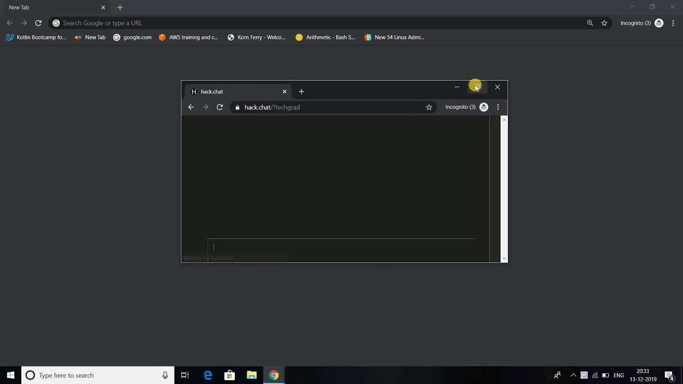Open Arithmetic - Bash bookmark
The height and width of the screenshot is (384, 683).
point(325,37)
